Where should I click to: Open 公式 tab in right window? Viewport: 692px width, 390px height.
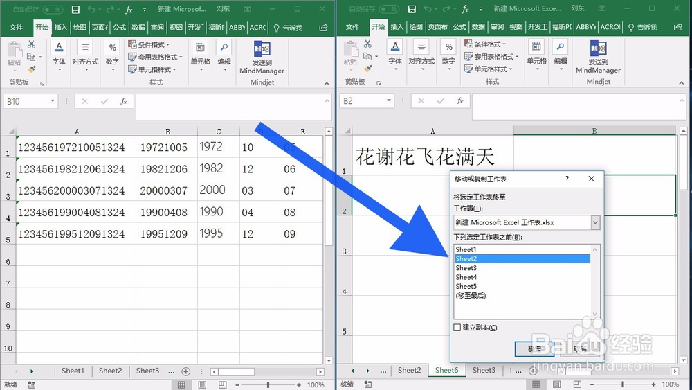pos(459,27)
